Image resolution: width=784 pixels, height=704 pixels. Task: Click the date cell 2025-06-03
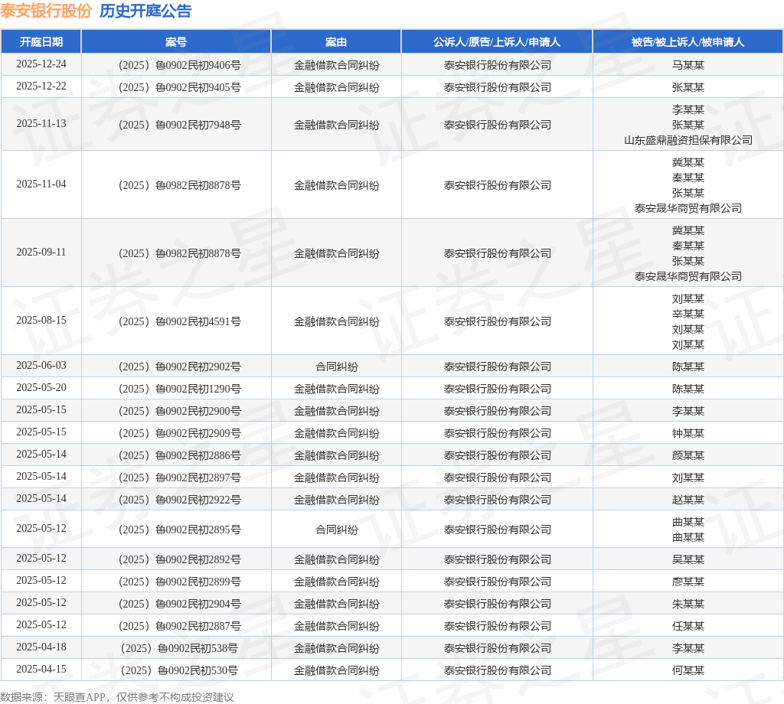click(41, 366)
